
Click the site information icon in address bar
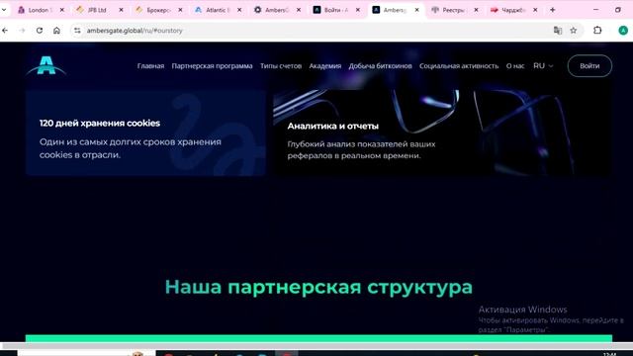click(x=77, y=31)
